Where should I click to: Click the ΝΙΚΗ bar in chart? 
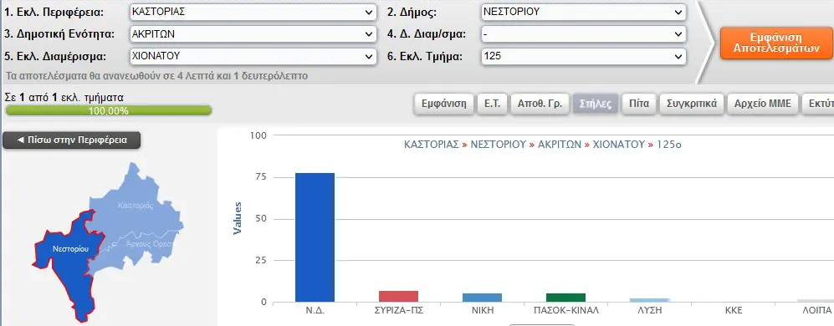point(482,298)
